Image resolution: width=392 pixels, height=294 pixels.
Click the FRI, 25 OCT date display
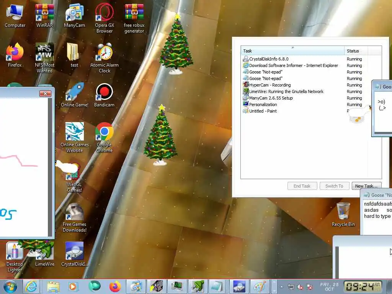329,287
